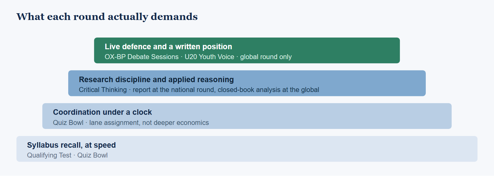This screenshot has height=176, width=494.
Task: Click 'Quiz Bowl · lane assignment, not deeper economics'
Action: (131, 123)
